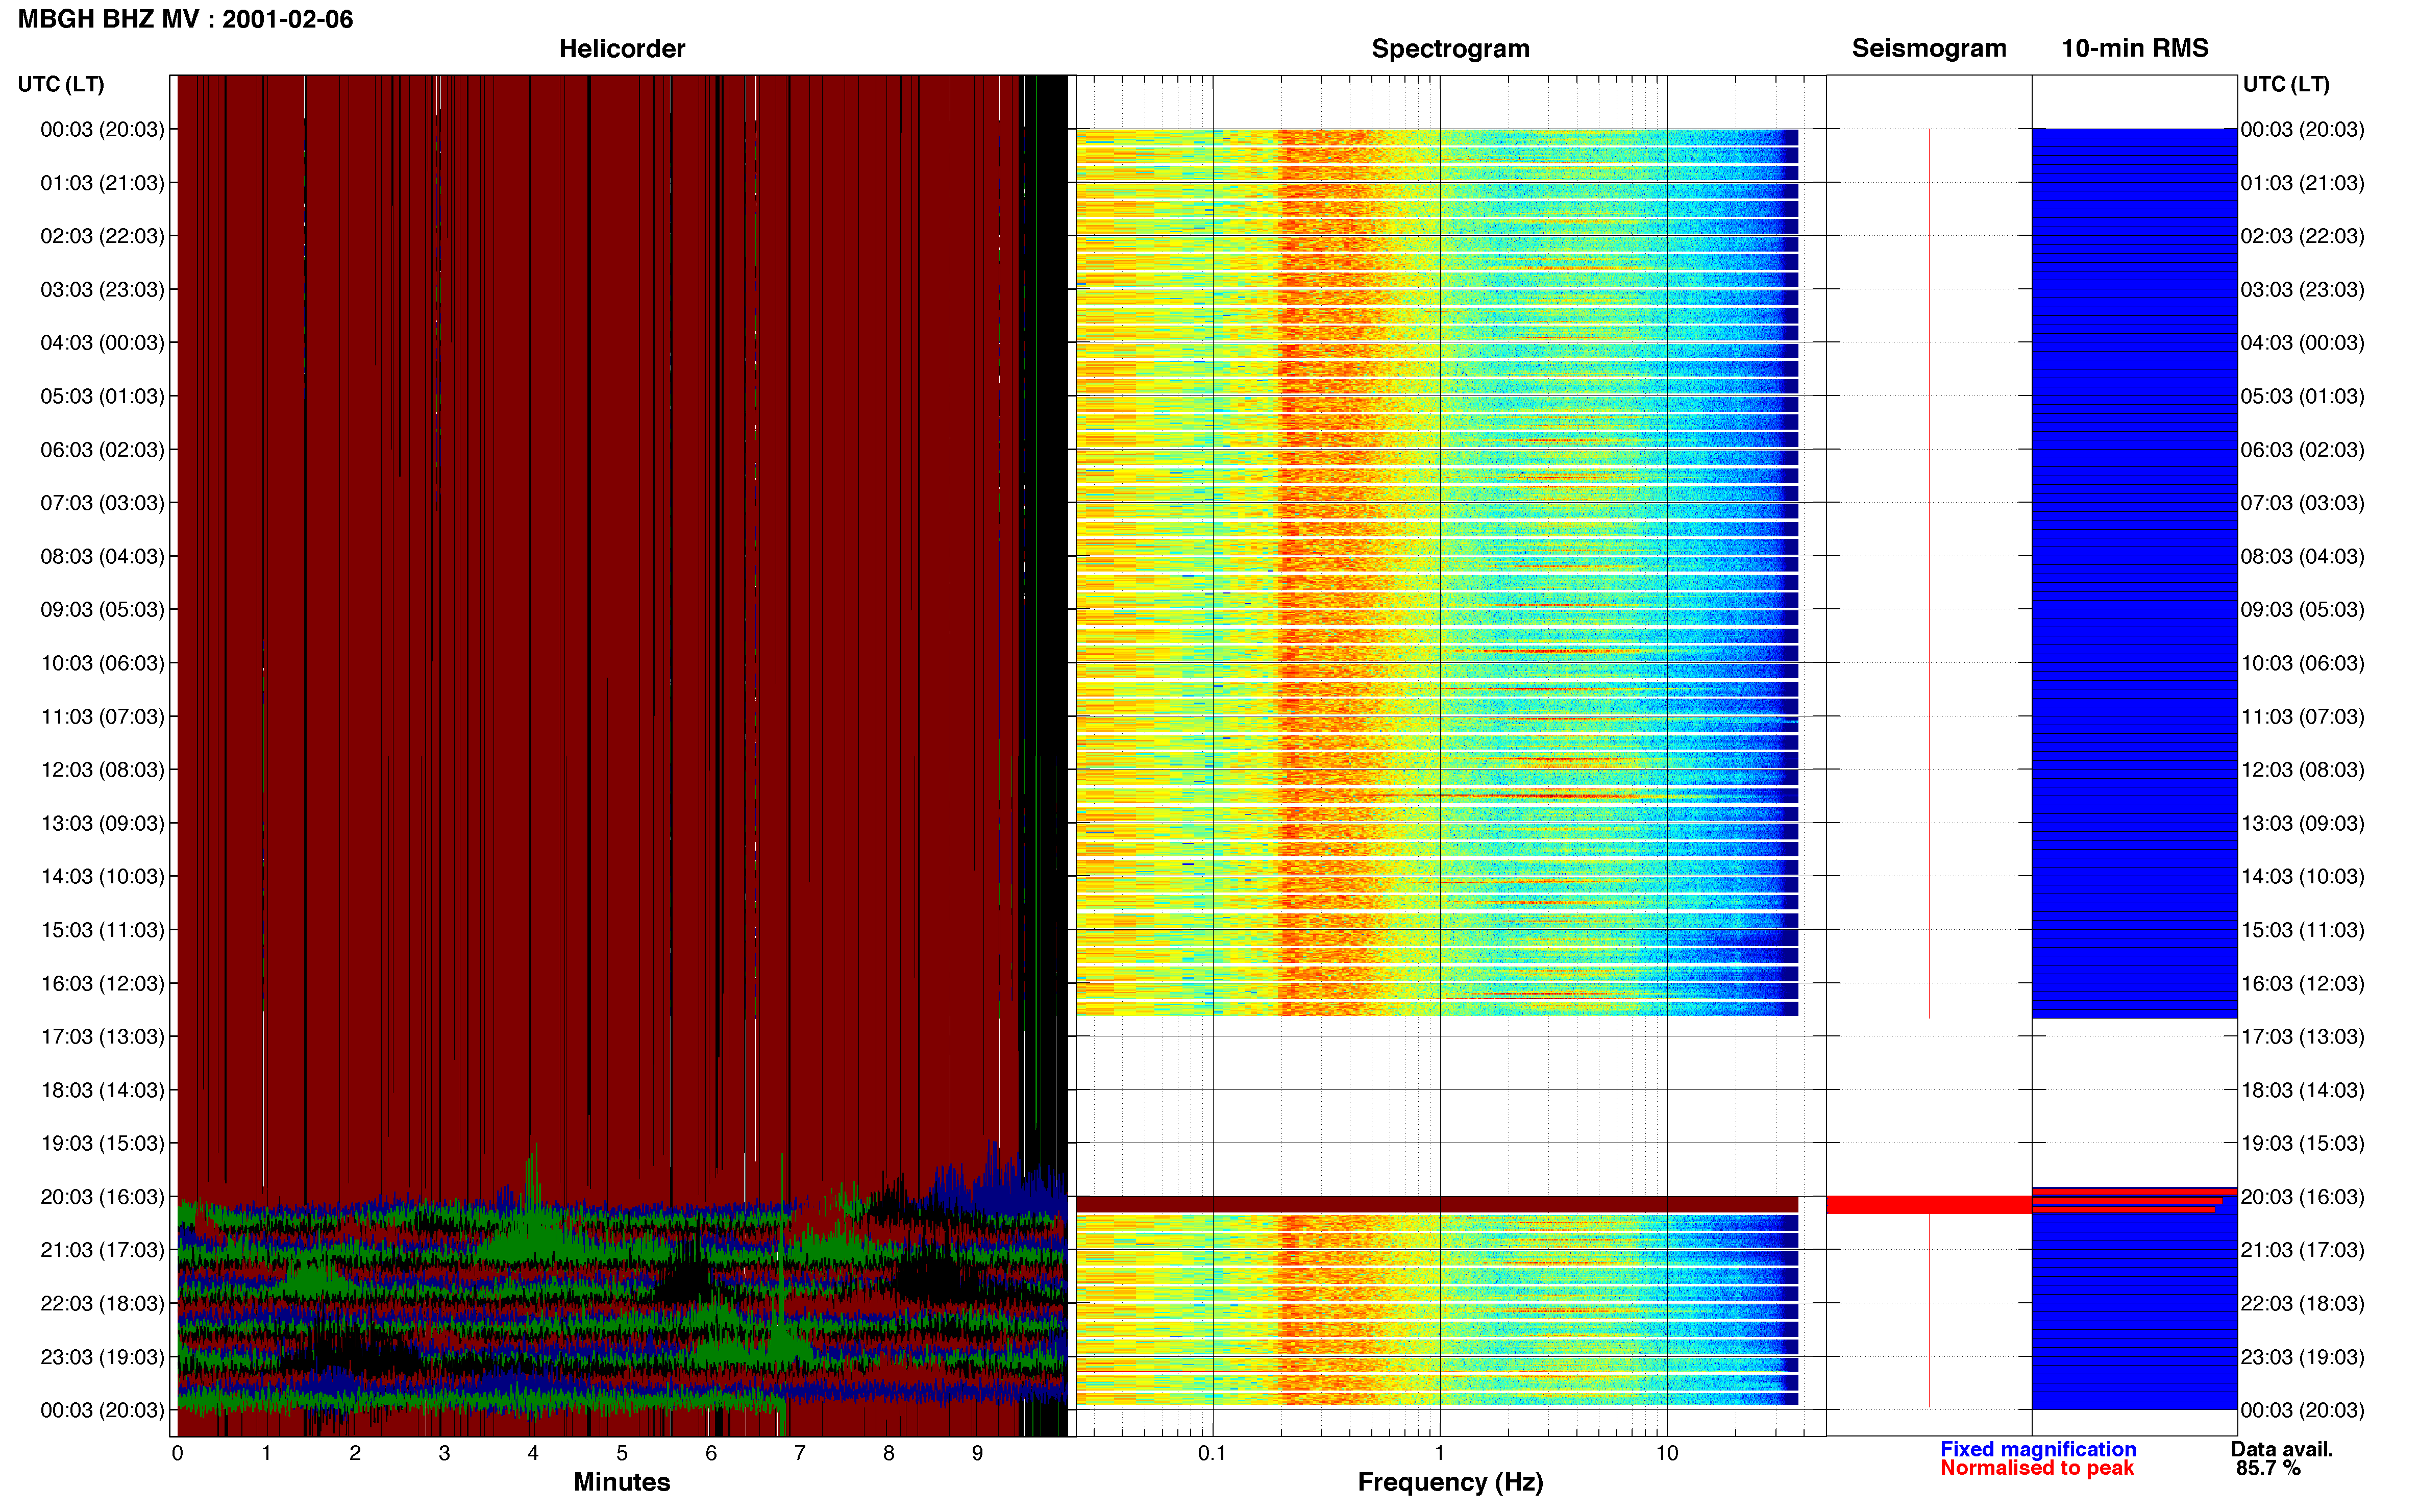Click frequency tick label 0.1
This screenshot has width=2419, height=1512.
tap(1212, 1453)
